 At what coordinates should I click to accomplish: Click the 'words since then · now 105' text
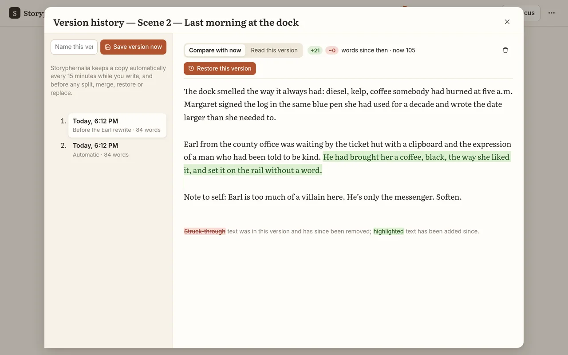pyautogui.click(x=378, y=50)
